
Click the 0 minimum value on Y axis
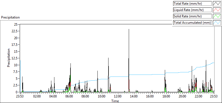click(x=17, y=92)
